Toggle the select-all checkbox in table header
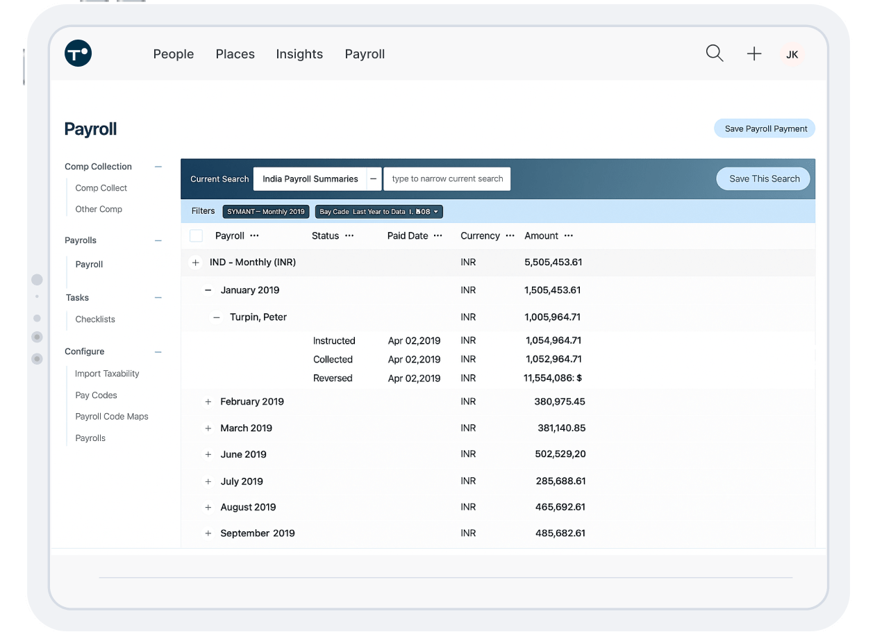The height and width of the screenshot is (632, 875). coord(197,236)
